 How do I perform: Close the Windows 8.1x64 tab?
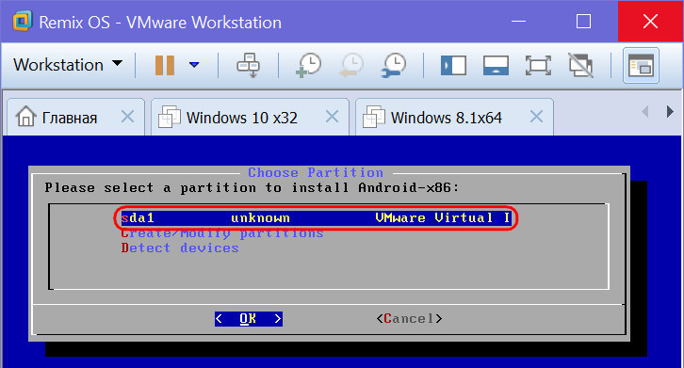click(536, 117)
